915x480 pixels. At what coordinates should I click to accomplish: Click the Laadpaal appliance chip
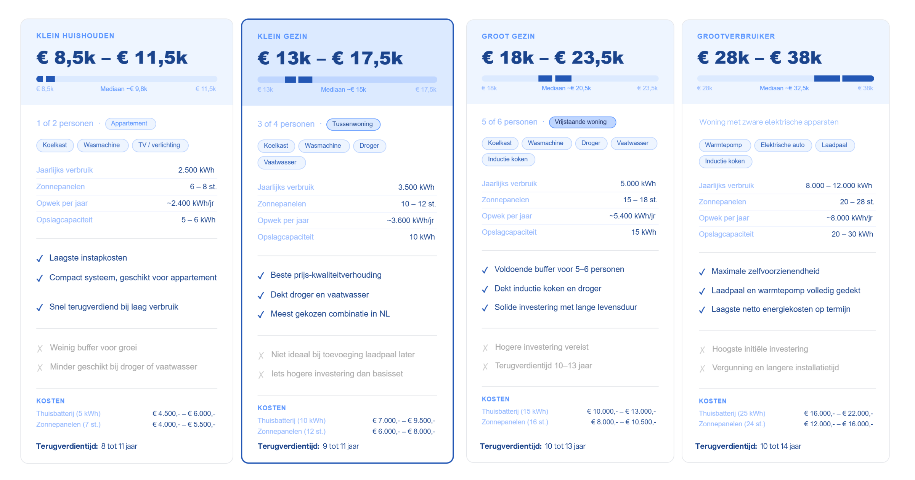835,145
